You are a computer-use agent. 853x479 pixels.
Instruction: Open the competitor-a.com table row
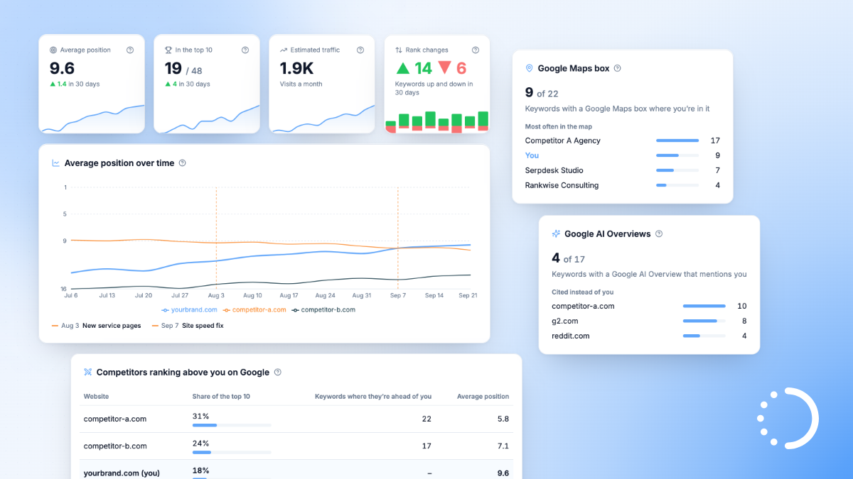tap(296, 419)
